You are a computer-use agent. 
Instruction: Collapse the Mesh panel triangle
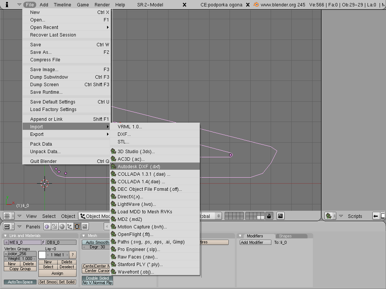[x=84, y=236]
